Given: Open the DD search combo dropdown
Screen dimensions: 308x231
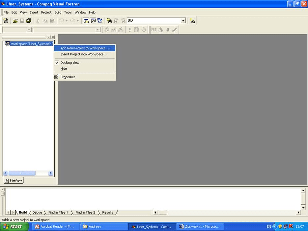Looking at the screenshot, I should click(183, 20).
